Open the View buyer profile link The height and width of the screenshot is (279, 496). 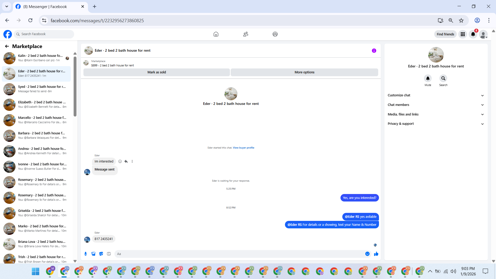pyautogui.click(x=243, y=148)
